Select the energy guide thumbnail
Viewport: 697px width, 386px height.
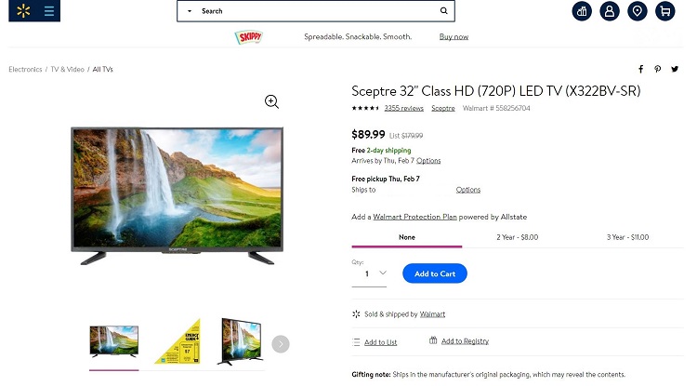(178, 341)
